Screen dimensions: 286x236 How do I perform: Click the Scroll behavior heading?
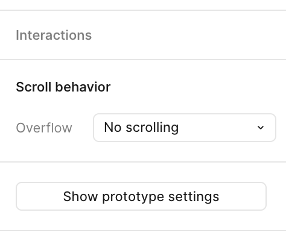(x=63, y=87)
